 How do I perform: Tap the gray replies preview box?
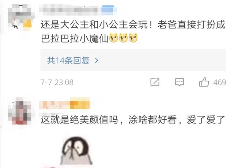click(x=133, y=60)
